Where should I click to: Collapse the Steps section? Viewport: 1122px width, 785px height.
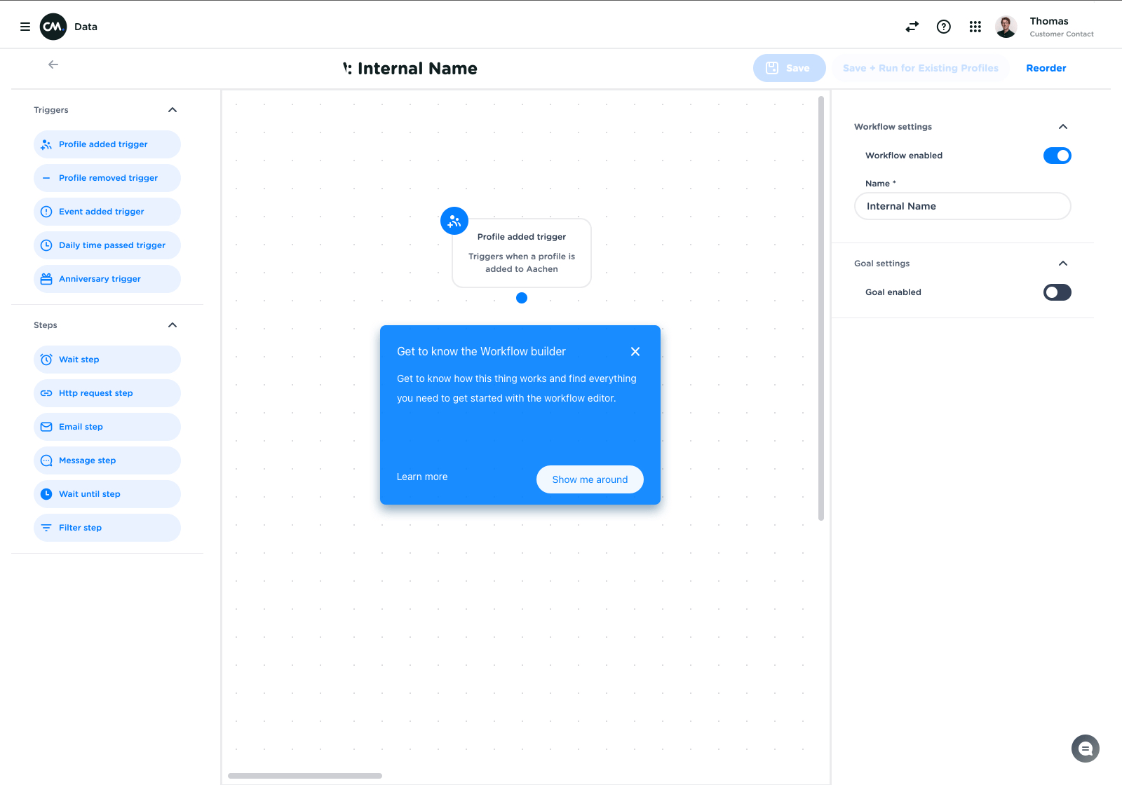173,325
